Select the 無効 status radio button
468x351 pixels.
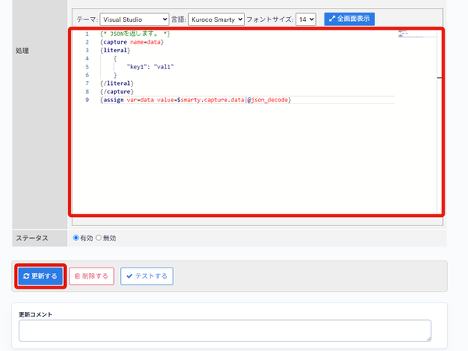(x=98, y=238)
